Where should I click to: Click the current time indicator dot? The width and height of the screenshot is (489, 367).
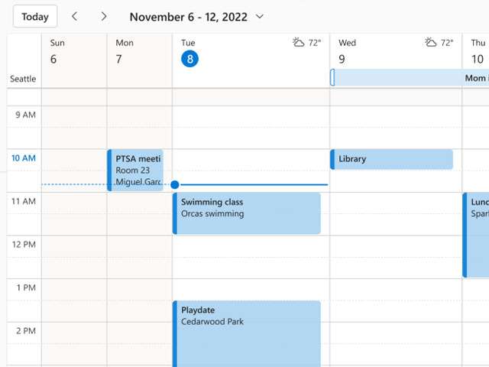(175, 184)
